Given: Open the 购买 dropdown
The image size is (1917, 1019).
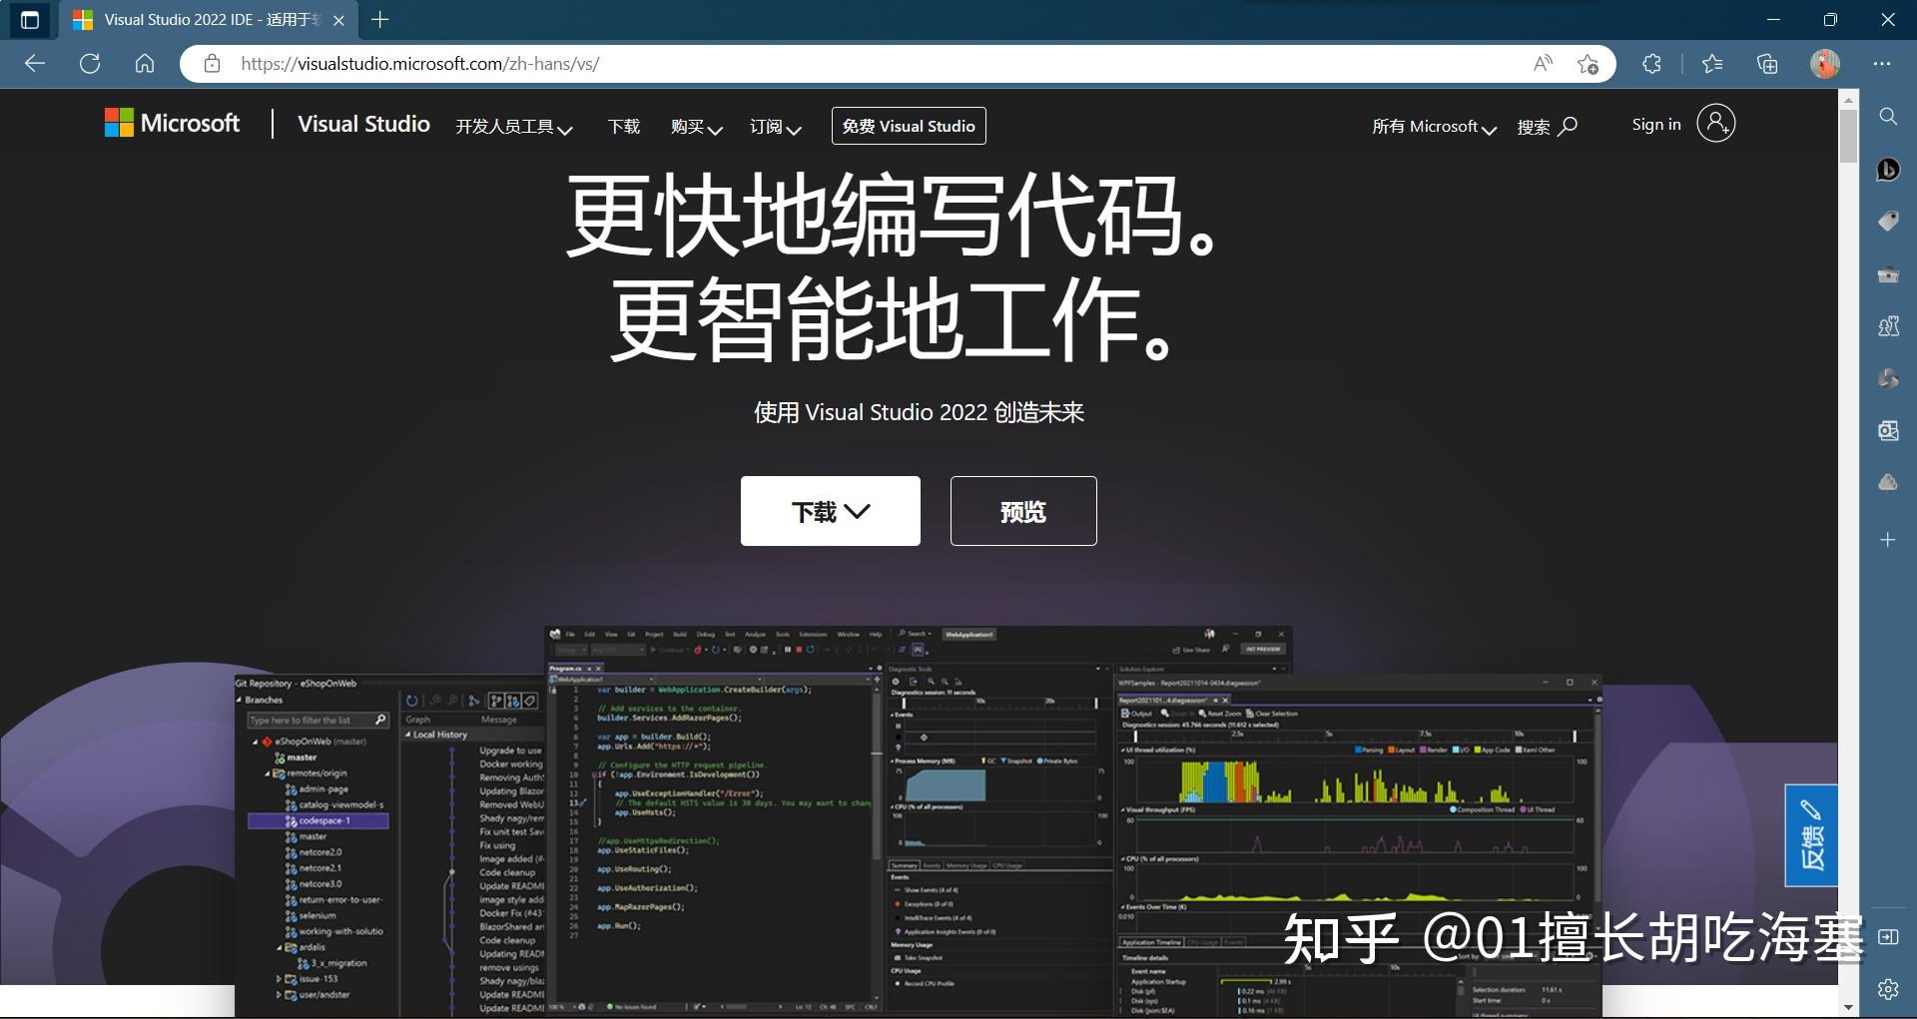Looking at the screenshot, I should pyautogui.click(x=696, y=128).
